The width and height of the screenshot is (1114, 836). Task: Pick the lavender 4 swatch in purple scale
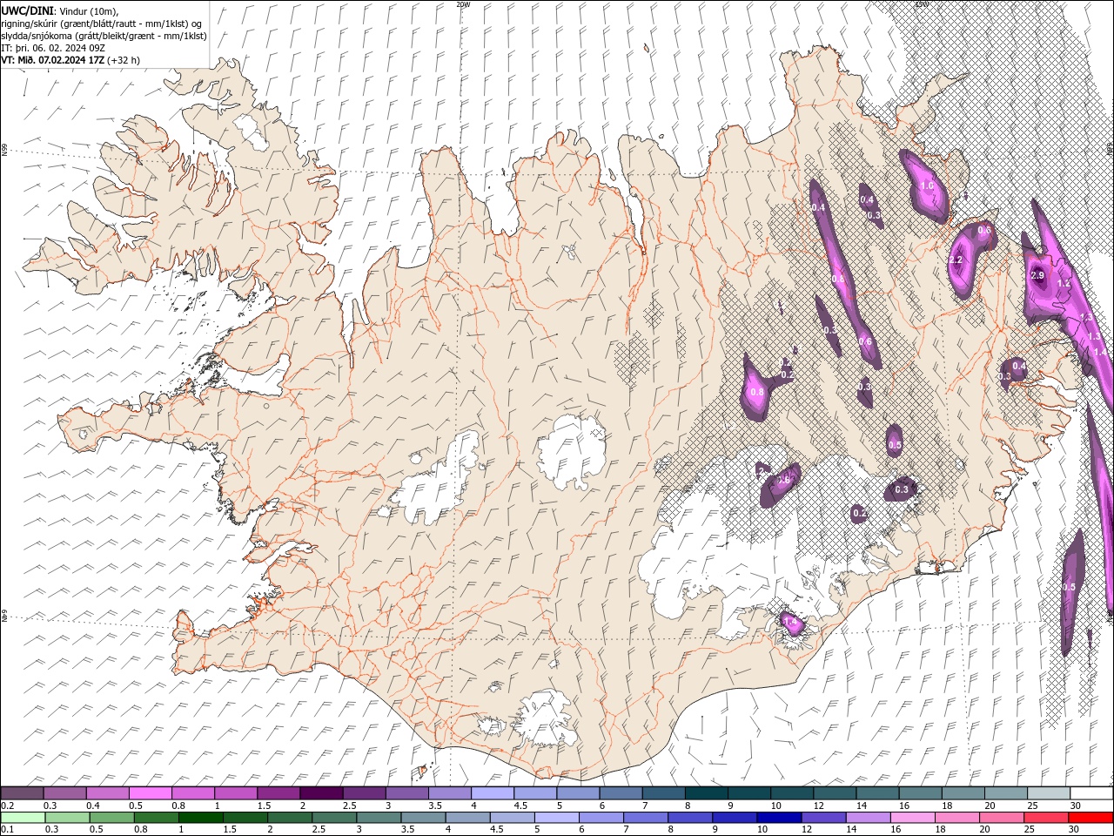coord(492,792)
